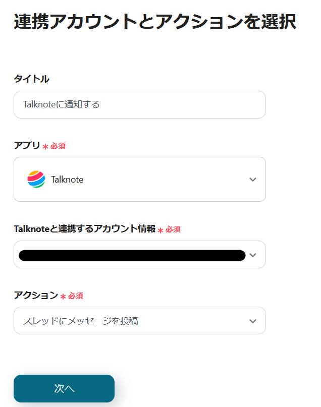Click the colorful Talknote logo in アプリ field
Viewport: 321px width, 407px height.
36,179
